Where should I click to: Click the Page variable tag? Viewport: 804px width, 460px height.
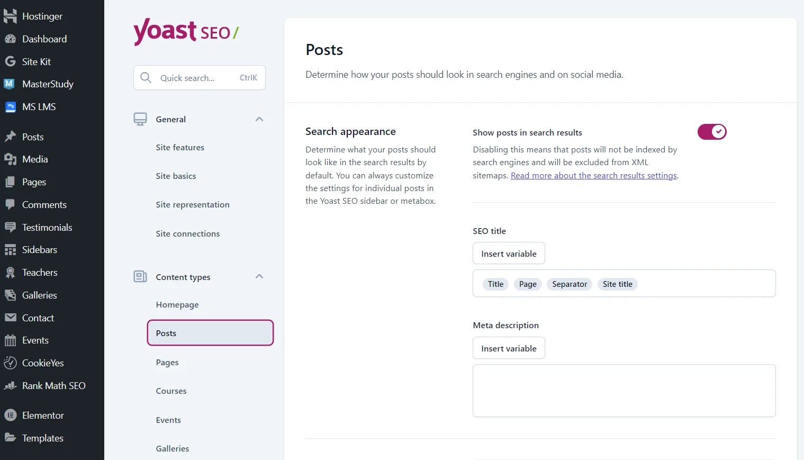pos(528,284)
